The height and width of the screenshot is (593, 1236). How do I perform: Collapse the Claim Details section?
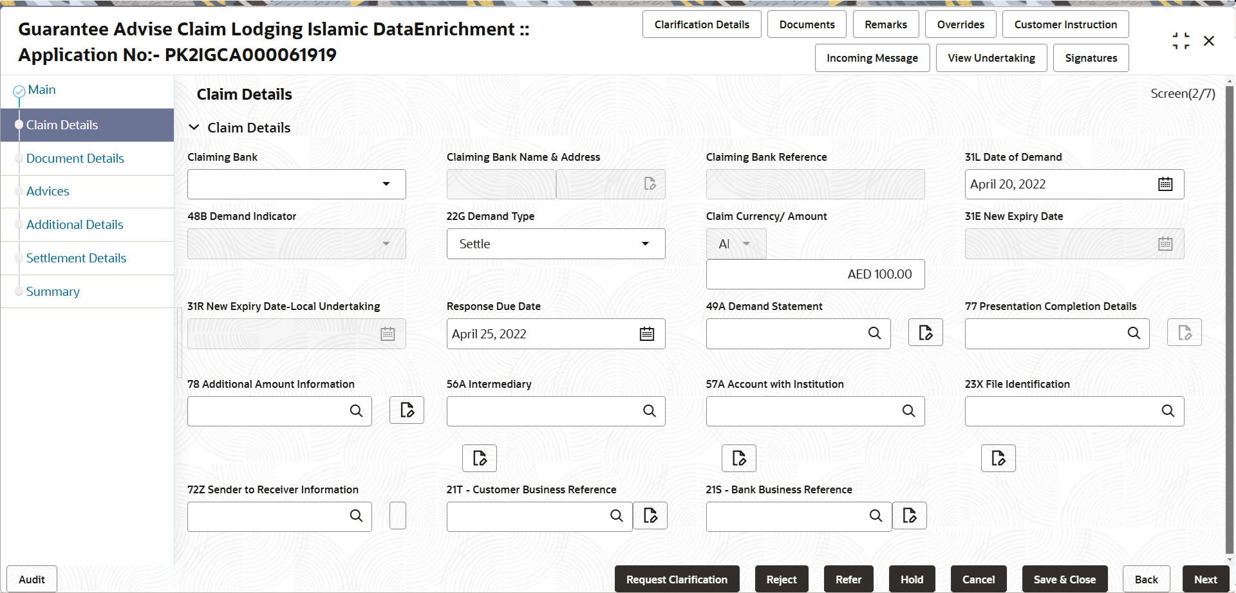(194, 127)
